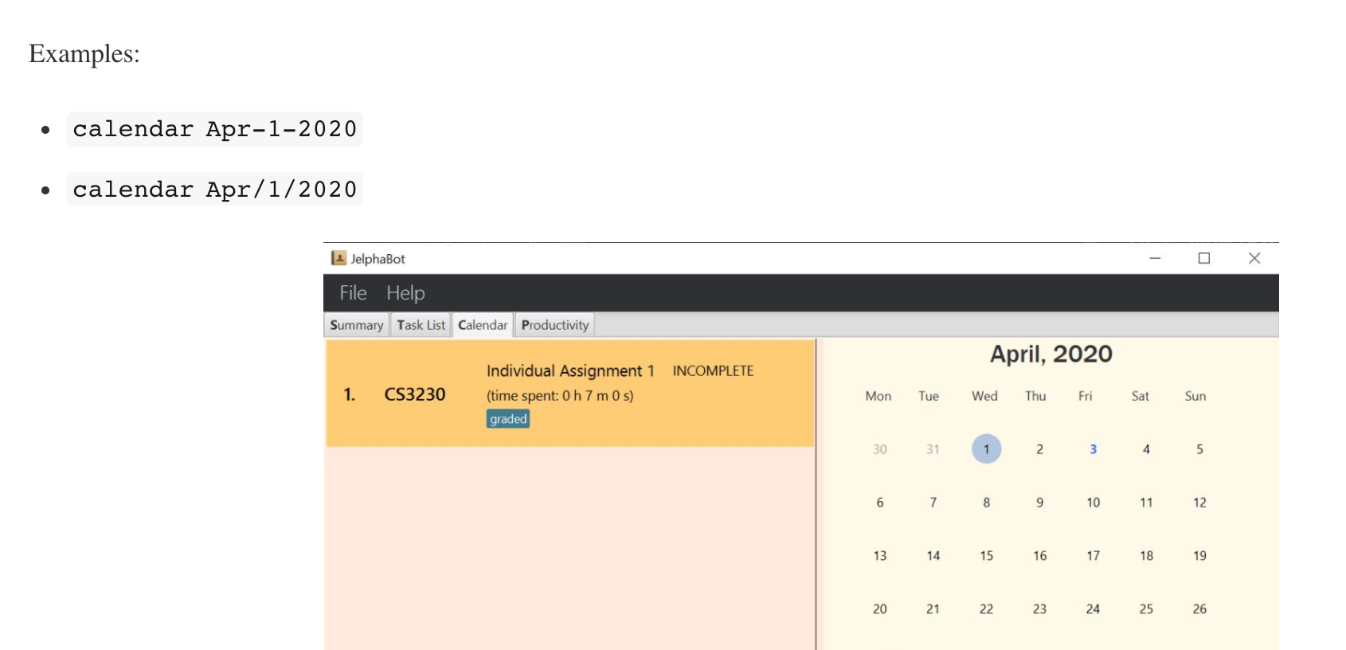The width and height of the screenshot is (1346, 650).
Task: Click the CS3230 module code
Action: (x=415, y=394)
